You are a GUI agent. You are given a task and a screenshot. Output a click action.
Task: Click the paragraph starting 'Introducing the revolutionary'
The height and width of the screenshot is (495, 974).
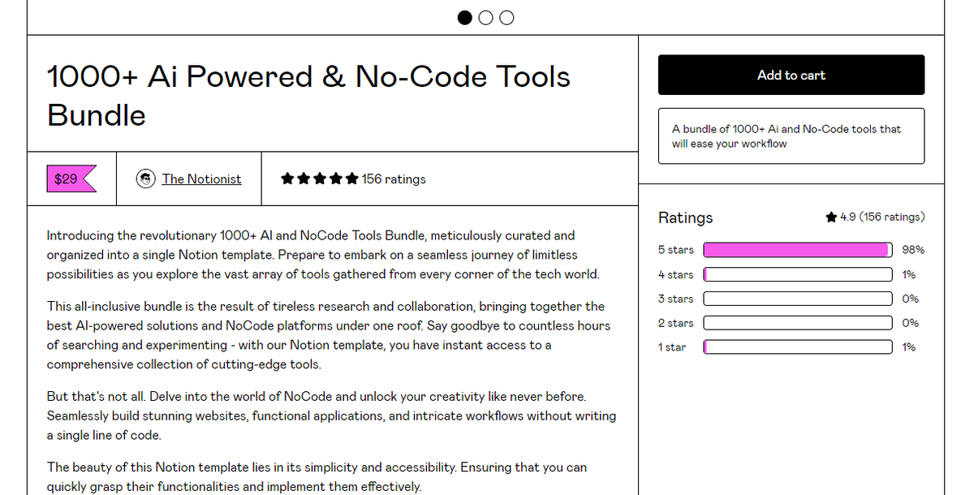tap(323, 255)
